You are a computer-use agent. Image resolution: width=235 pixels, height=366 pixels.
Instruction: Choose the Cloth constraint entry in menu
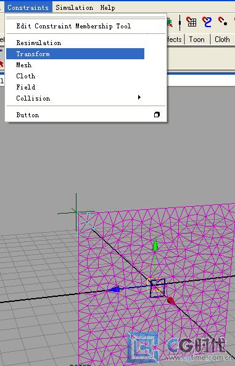click(x=75, y=76)
